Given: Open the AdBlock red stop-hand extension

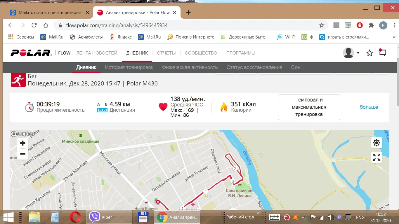Looking at the screenshot, I should 360,25.
